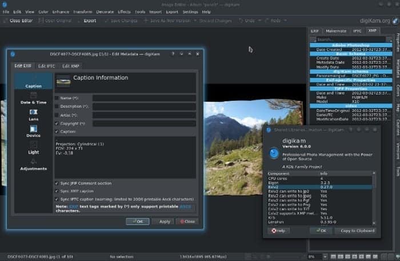Toggle Sync IPTC caption checkbox
400x261 pixels.
pos(57,199)
